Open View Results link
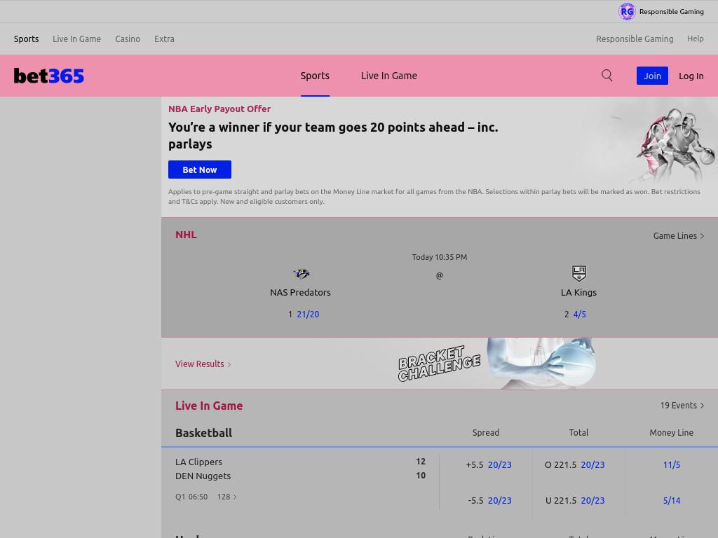This screenshot has width=718, height=538. tap(203, 364)
